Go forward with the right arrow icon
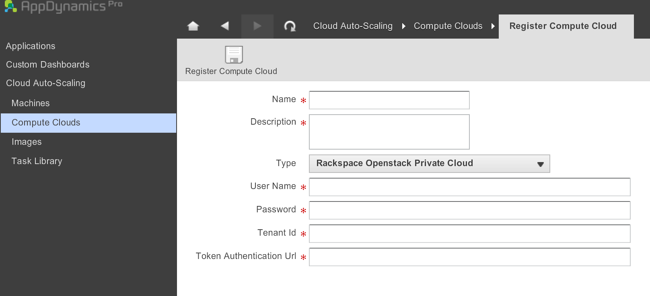Screen dimensions: 650x296 click(257, 26)
